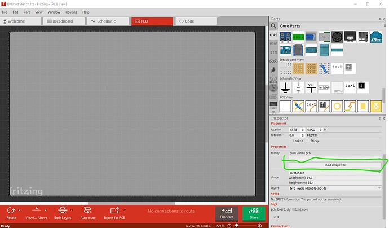Pick the orange PCB trace bendpoint part

tap(350, 106)
